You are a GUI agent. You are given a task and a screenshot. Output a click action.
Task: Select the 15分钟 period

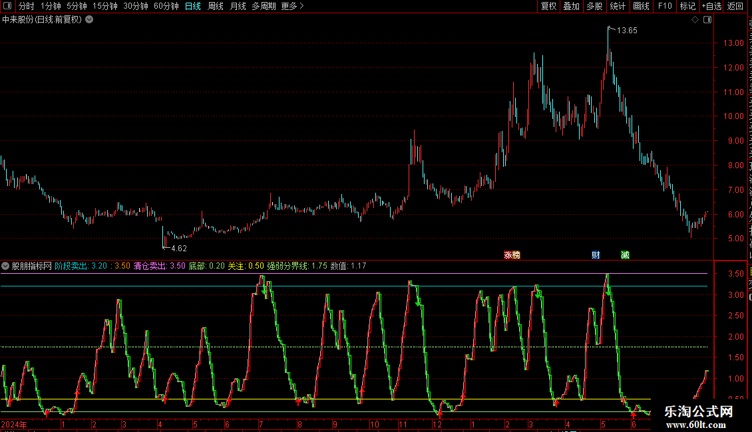pyautogui.click(x=105, y=6)
